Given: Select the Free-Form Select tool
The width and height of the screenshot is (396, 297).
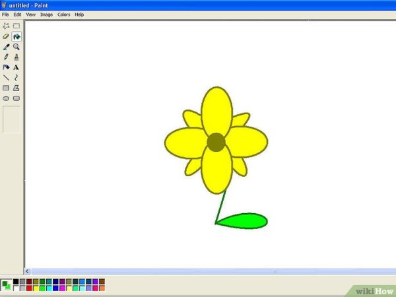Looking at the screenshot, I should tap(6, 26).
